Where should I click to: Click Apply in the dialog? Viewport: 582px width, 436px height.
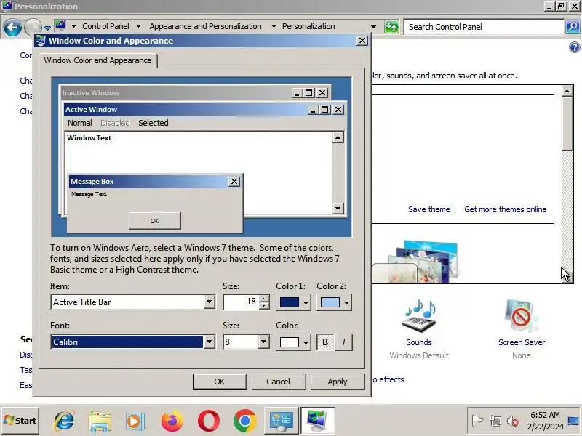338,381
